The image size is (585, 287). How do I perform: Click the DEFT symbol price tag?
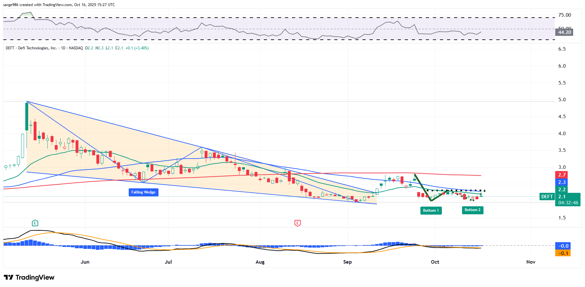click(547, 197)
